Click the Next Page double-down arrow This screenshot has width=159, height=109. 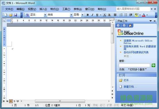tap(112, 98)
